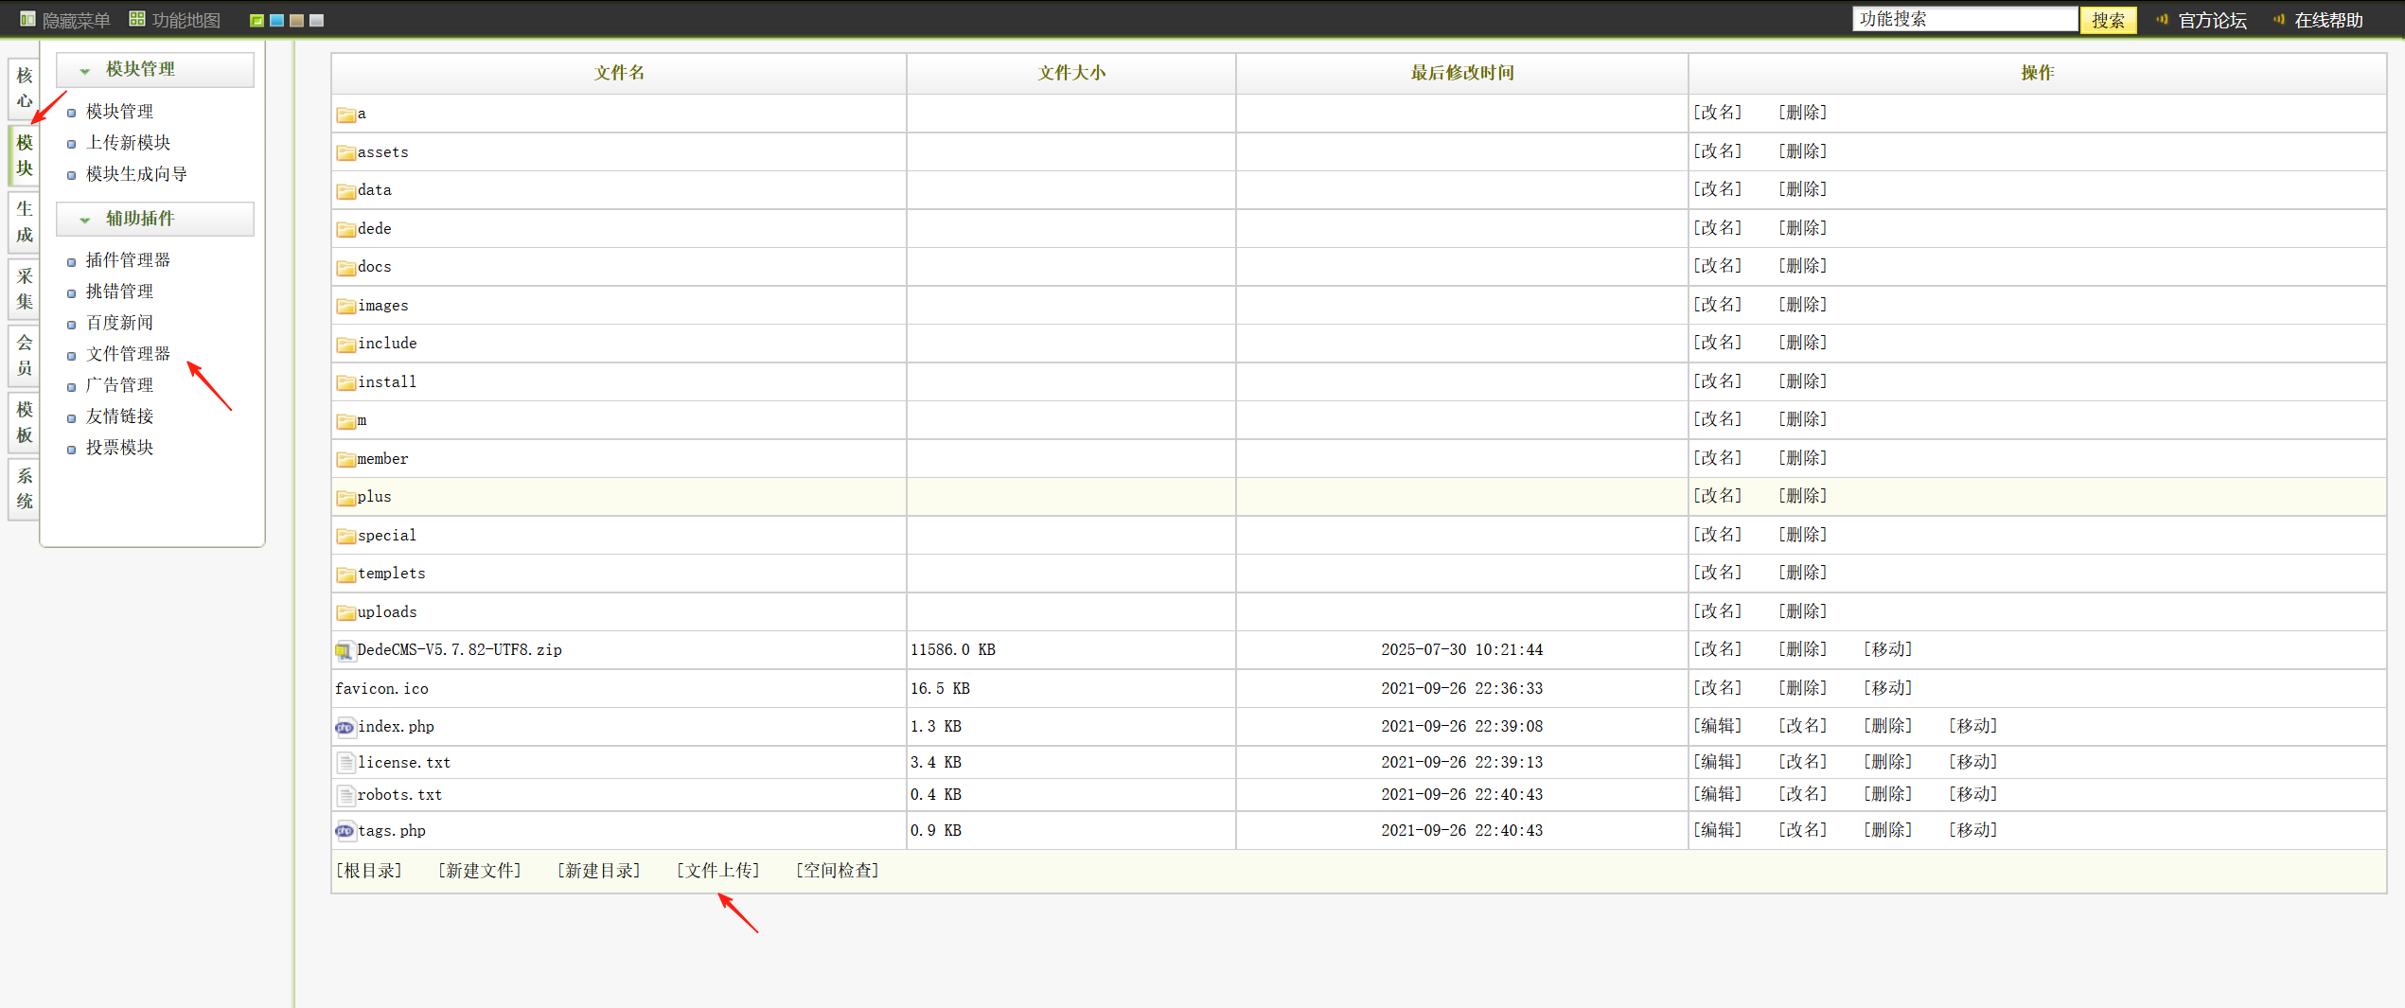The height and width of the screenshot is (1008, 2405).
Task: Click [改名] for the plus folder
Action: pyautogui.click(x=1718, y=496)
